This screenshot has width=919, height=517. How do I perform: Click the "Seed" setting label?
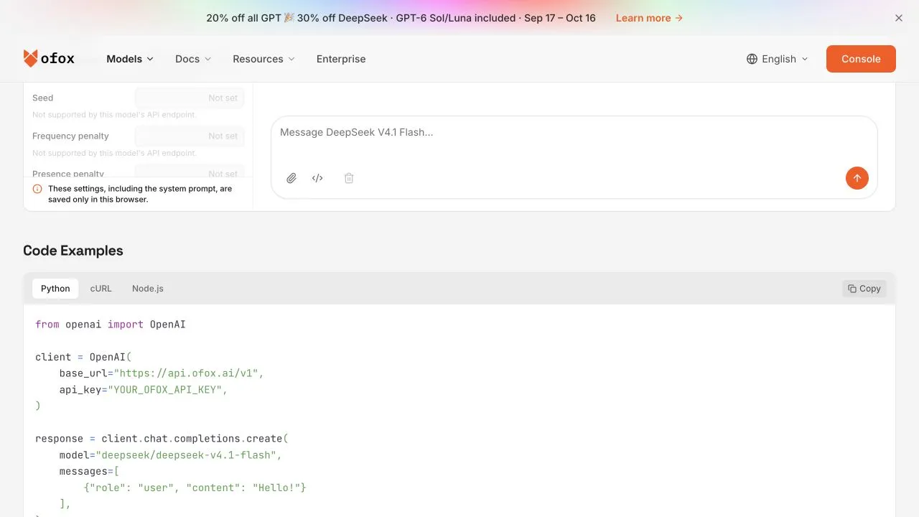point(43,98)
